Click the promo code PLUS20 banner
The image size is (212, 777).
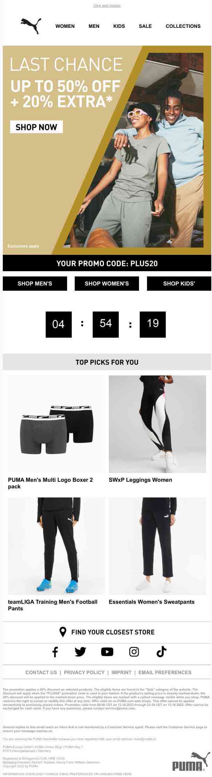[107, 263]
